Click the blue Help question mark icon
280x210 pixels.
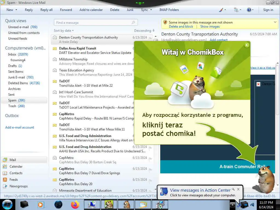point(249,10)
